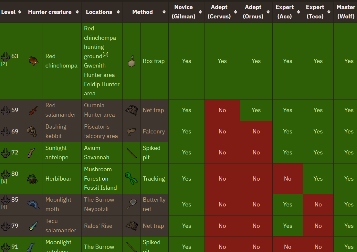Click the Sunlight antelope creature icon
The height and width of the screenshot is (252, 357).
(x=31, y=153)
